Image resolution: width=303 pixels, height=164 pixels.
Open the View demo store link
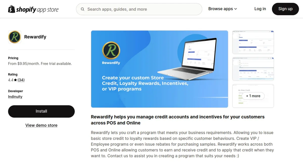(x=41, y=125)
